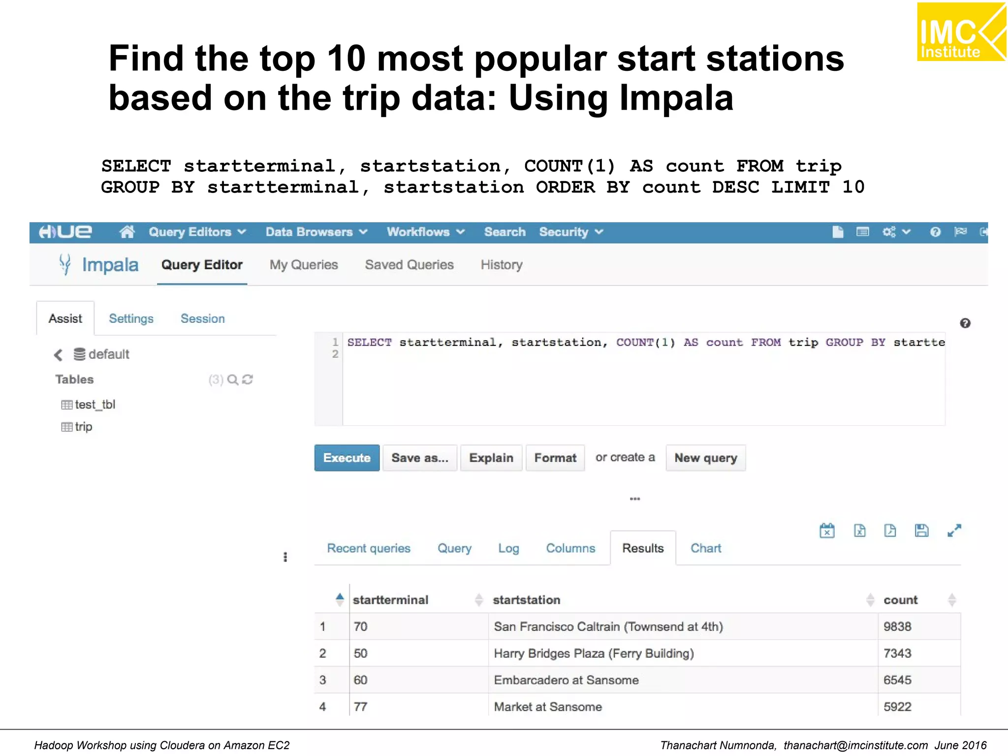
Task: Download results as XLS icon
Action: pos(859,531)
